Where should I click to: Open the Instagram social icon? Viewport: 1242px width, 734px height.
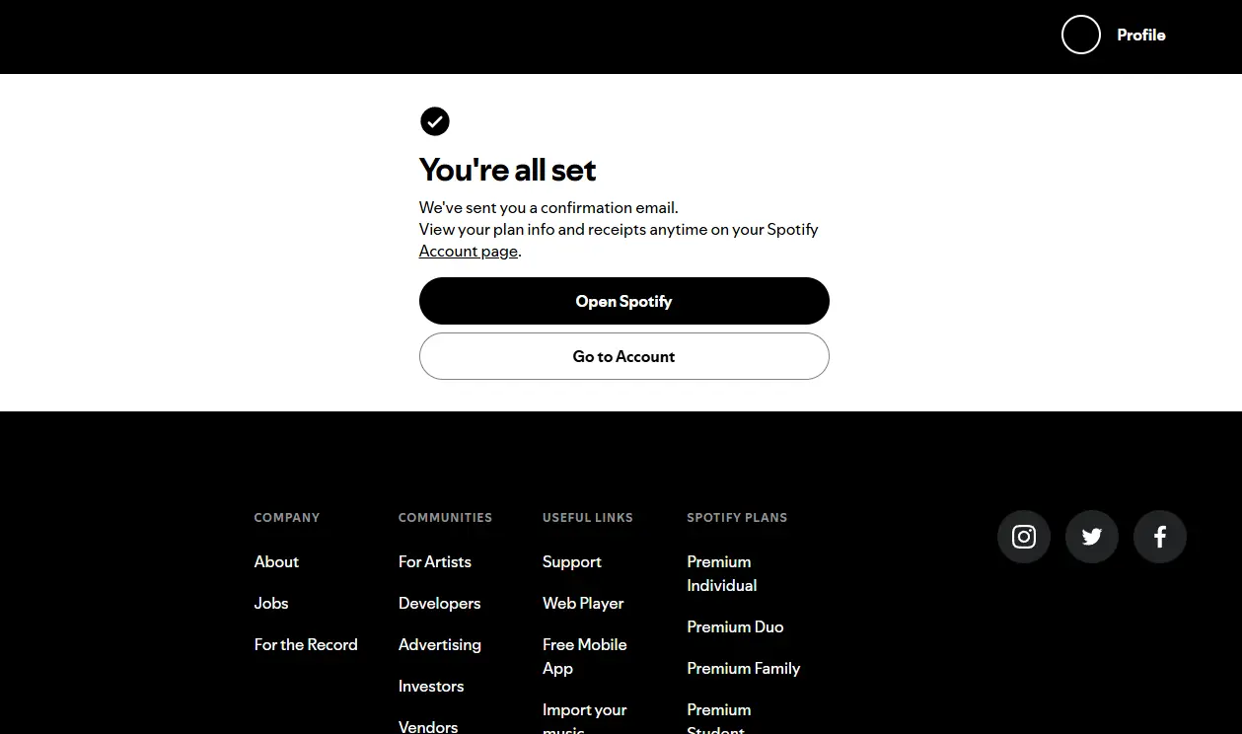tap(1024, 537)
